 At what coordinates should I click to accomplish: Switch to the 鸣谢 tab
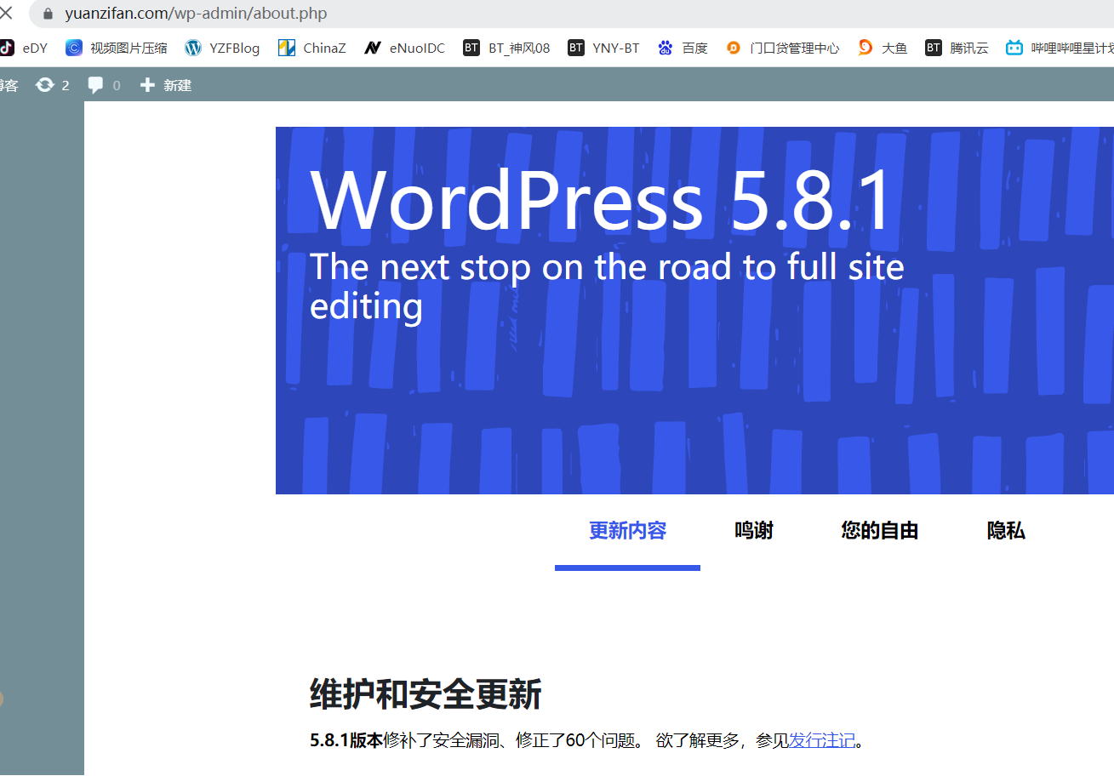tap(754, 531)
